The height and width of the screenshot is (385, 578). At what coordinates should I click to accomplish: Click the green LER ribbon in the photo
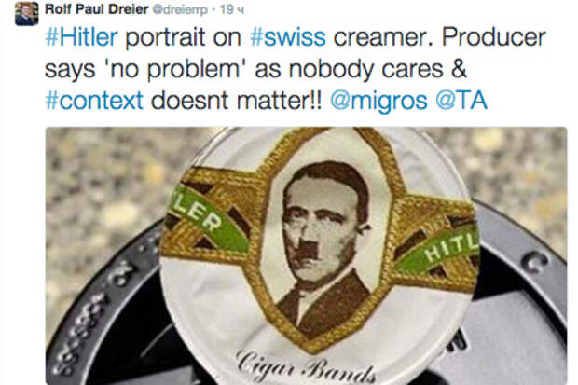tap(208, 221)
